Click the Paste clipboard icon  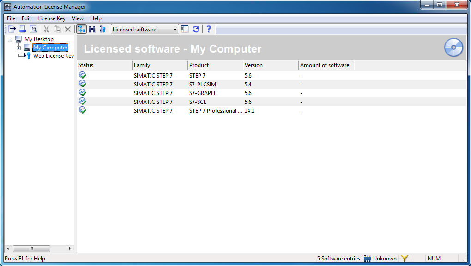tap(57, 29)
